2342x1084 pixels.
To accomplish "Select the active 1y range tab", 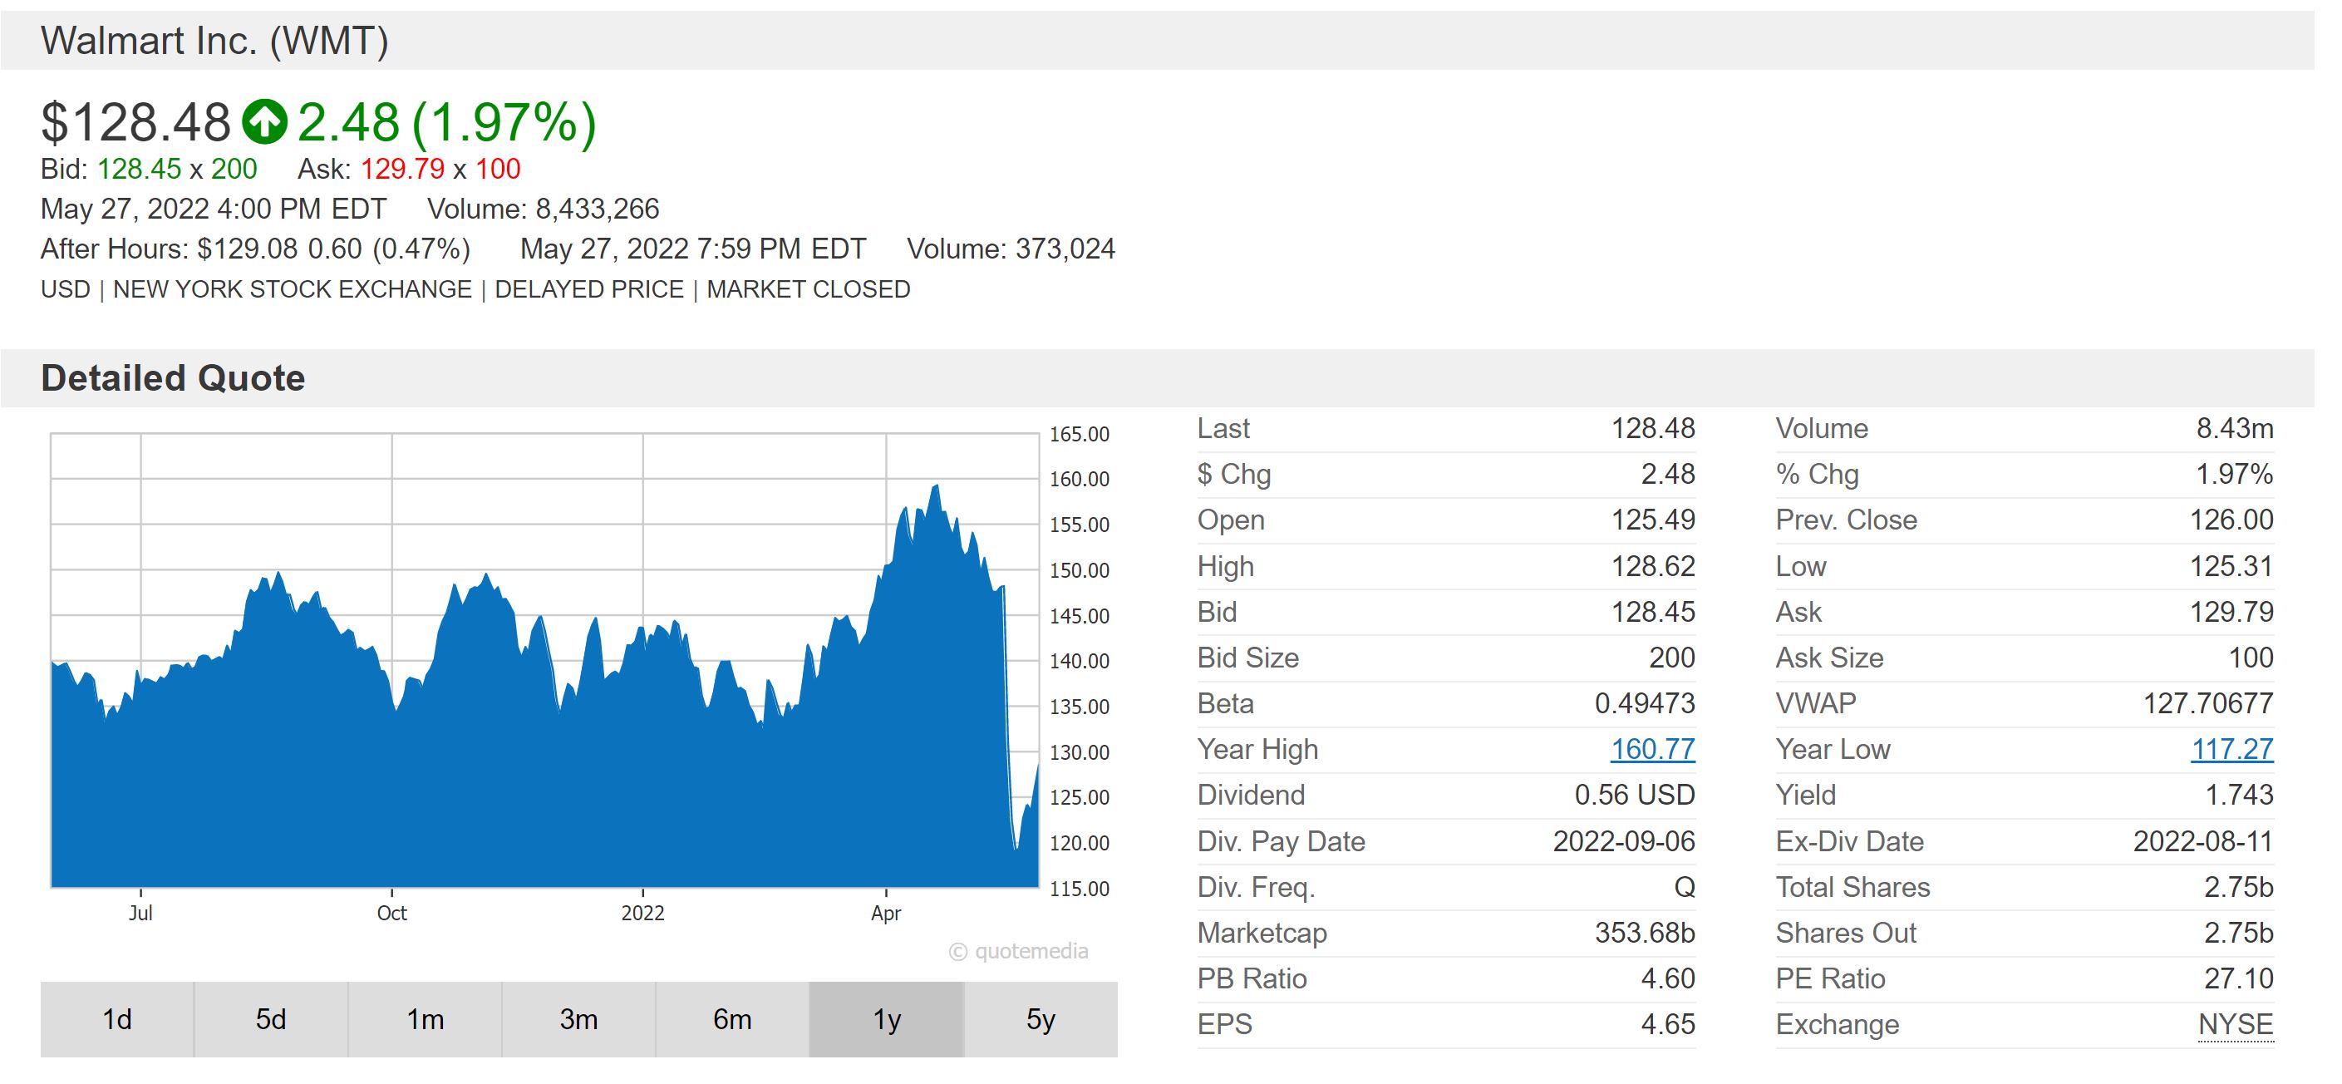I will [x=887, y=1019].
